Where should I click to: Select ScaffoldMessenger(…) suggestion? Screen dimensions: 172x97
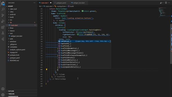click(x=84, y=51)
